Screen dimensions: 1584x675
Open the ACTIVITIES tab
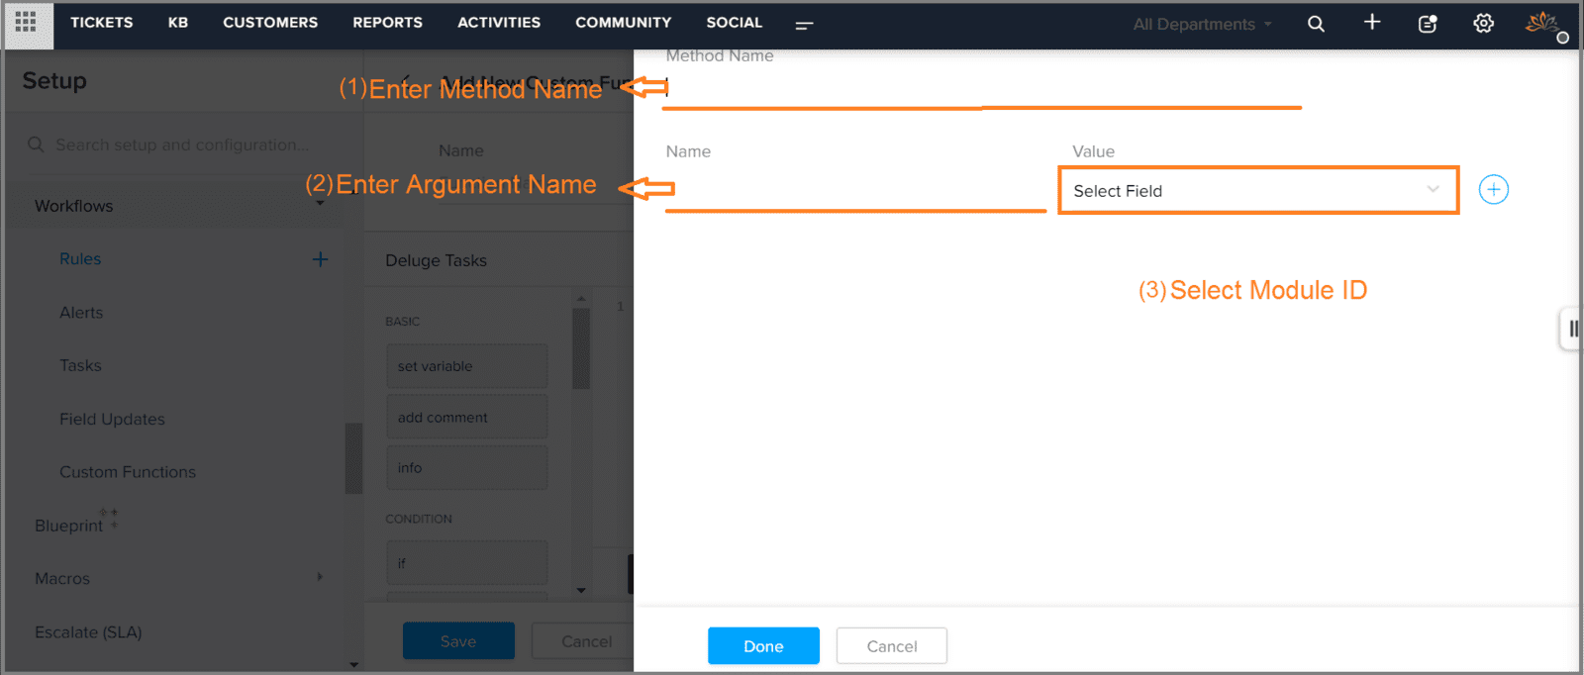point(499,22)
